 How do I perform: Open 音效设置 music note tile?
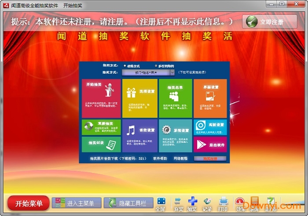(139, 136)
